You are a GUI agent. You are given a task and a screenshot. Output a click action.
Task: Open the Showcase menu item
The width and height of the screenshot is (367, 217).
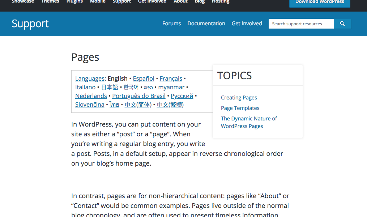[23, 1]
